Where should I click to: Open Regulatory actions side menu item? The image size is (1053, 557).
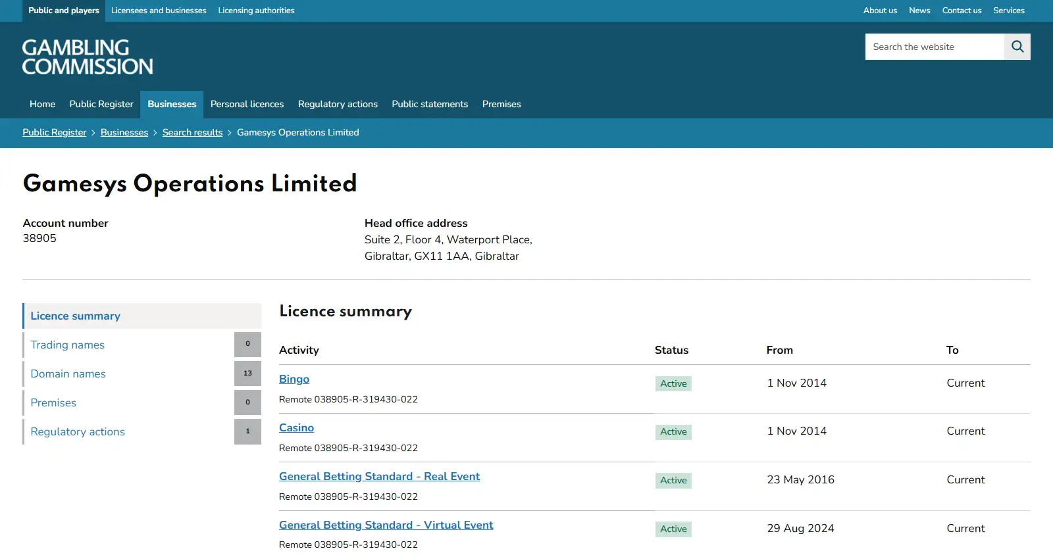click(78, 431)
